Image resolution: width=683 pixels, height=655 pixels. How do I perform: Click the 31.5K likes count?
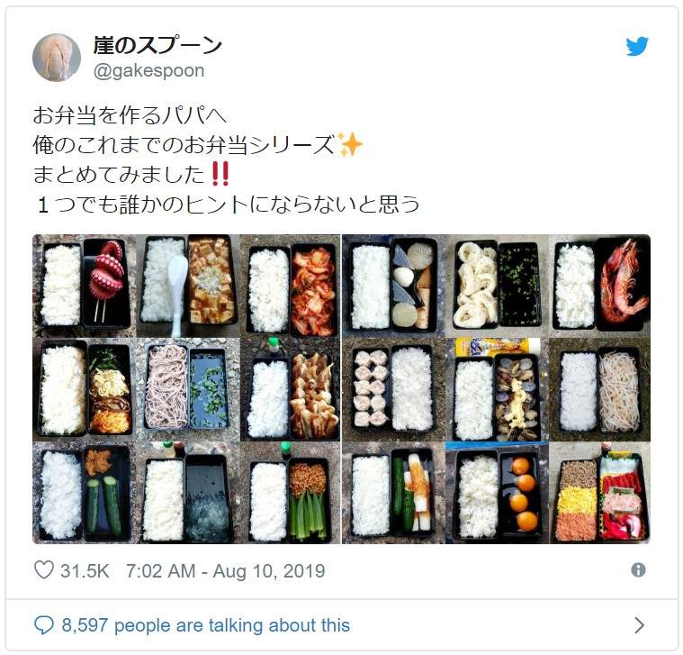click(85, 571)
